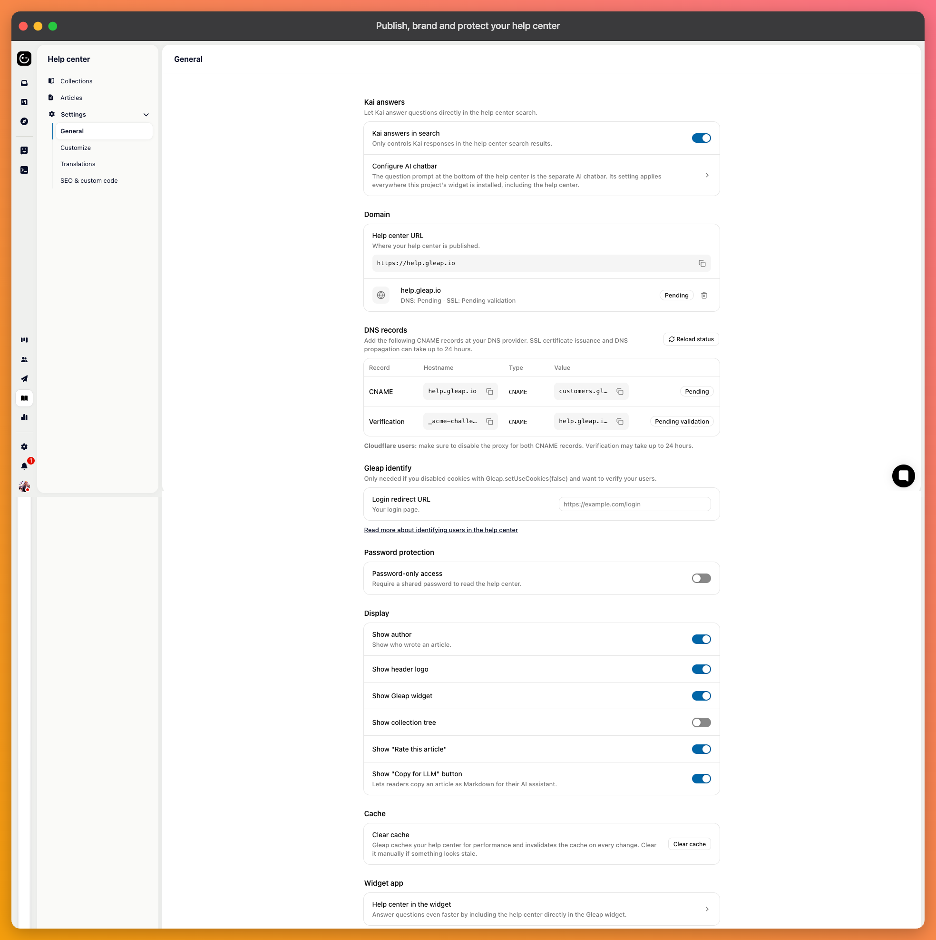
Task: Open Help center in the widget
Action: [x=541, y=909]
